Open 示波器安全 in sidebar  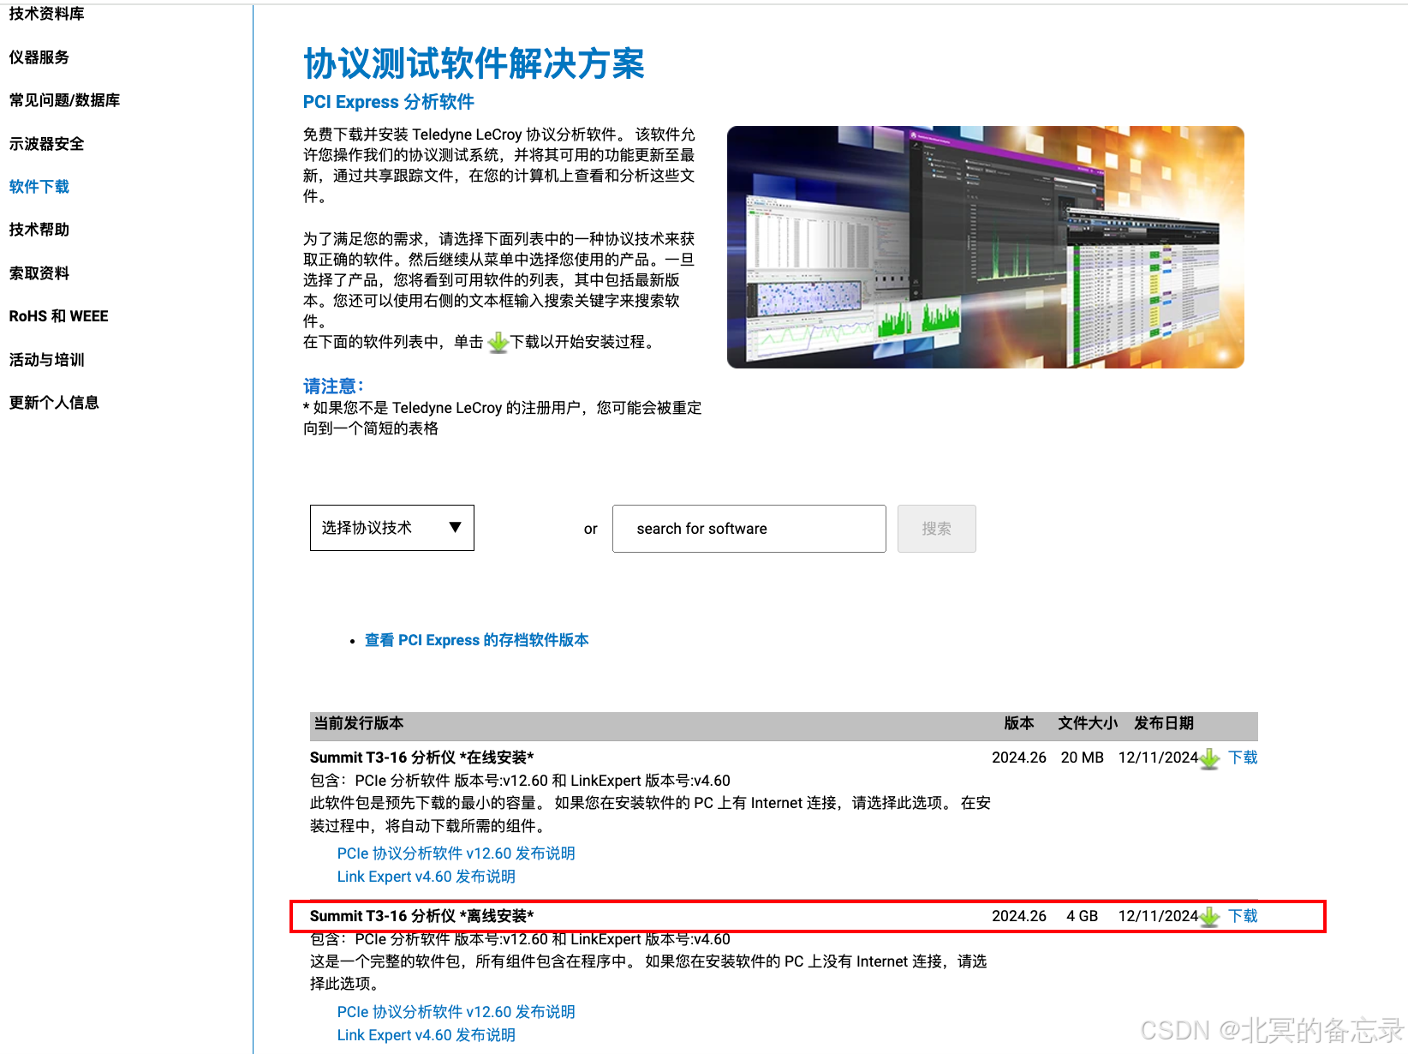(x=46, y=144)
